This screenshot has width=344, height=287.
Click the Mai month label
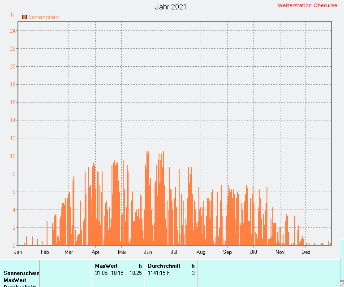click(122, 252)
